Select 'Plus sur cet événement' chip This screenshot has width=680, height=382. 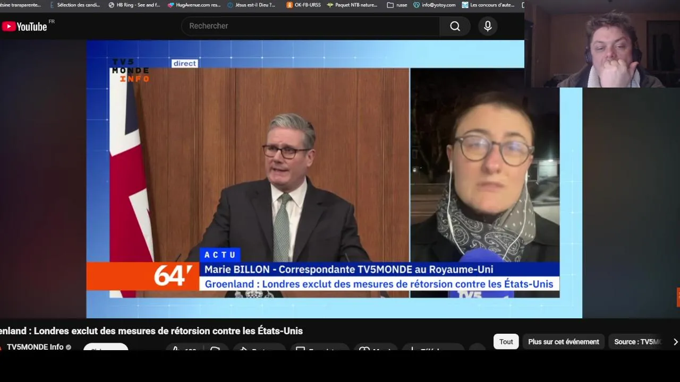564,342
